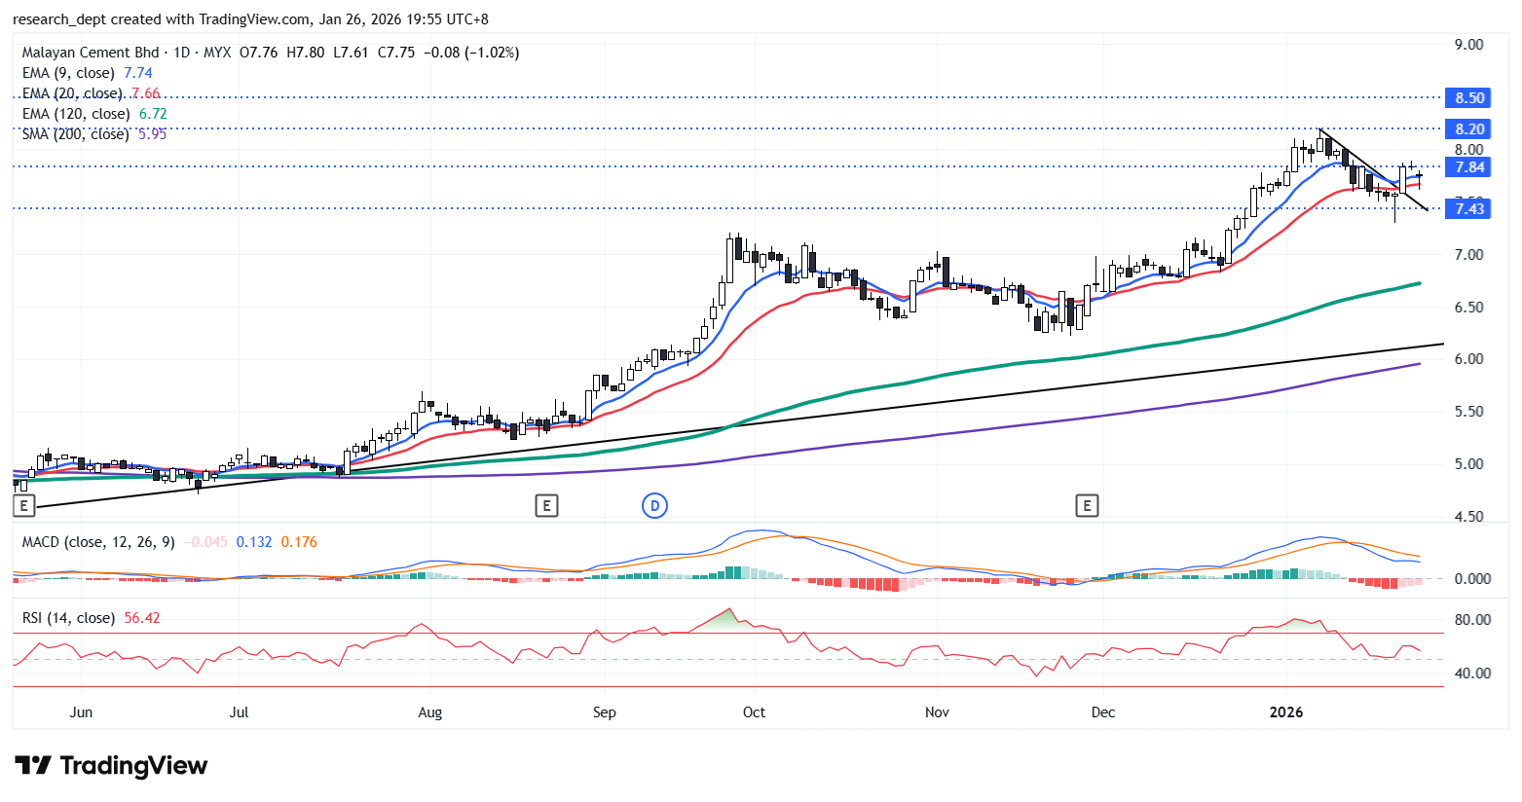Select the SMA (200, close) indicator legend
Viewport: 1522px width, 802px height.
(x=76, y=134)
